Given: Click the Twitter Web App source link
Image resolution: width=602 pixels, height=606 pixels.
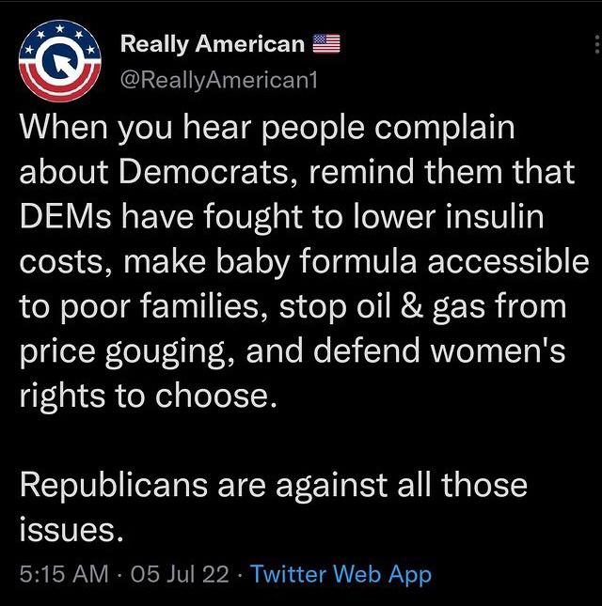Looking at the screenshot, I should click(341, 573).
